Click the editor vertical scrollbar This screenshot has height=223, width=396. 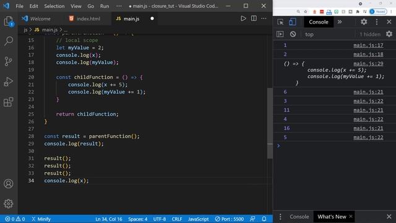pos(270,123)
